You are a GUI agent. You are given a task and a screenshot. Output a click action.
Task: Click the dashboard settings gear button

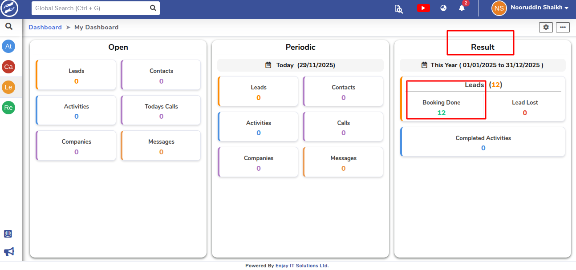546,27
